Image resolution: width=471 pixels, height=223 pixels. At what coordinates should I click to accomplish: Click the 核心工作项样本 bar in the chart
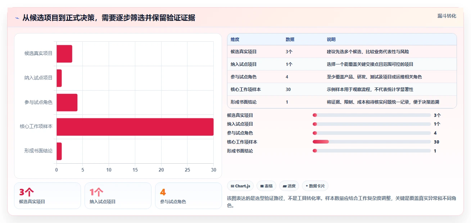pyautogui.click(x=135, y=127)
